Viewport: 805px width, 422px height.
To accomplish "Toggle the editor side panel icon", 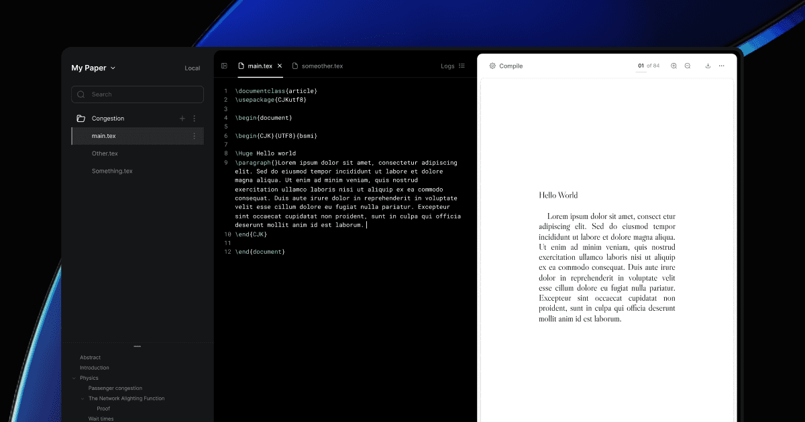I will (224, 66).
